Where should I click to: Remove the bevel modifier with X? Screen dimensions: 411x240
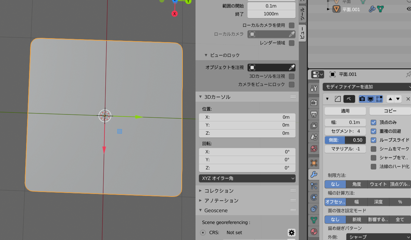(x=408, y=99)
